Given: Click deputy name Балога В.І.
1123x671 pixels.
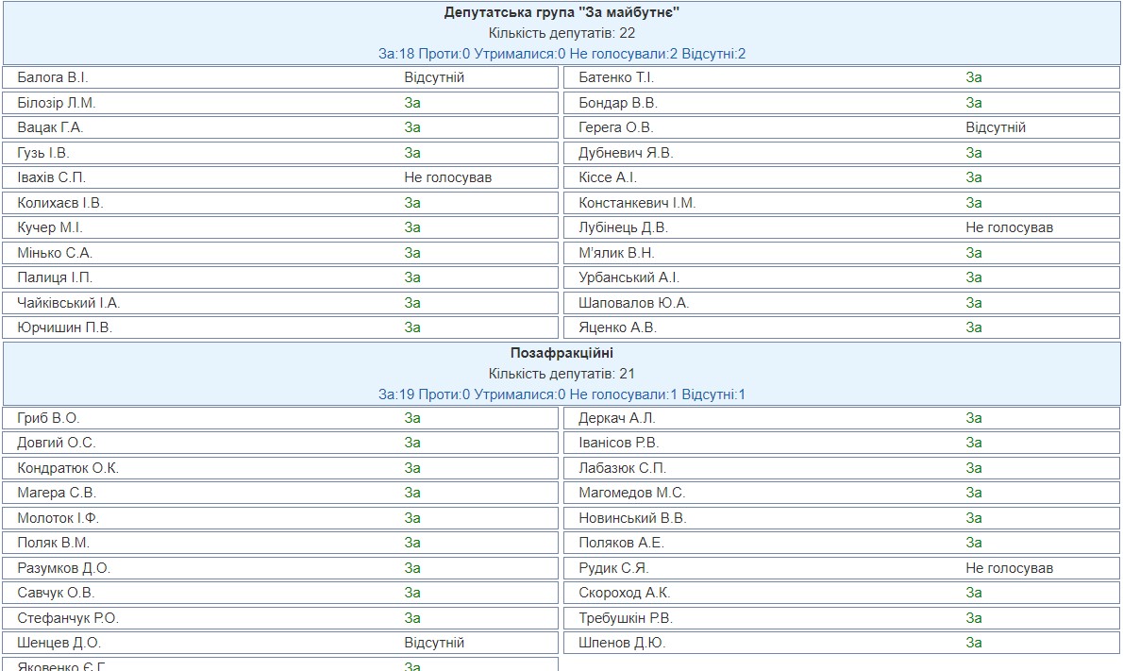Looking at the screenshot, I should tap(53, 77).
